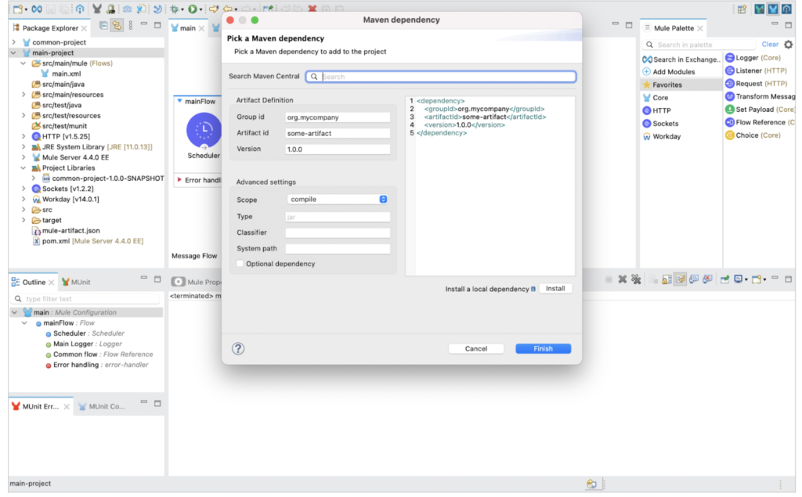The image size is (802, 497).
Task: Click Search in Exchange icon in palette
Action: [647, 59]
